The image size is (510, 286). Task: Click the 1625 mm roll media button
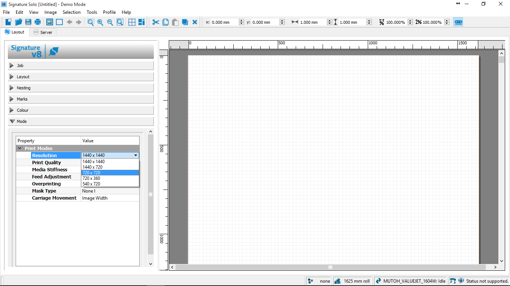click(352, 281)
